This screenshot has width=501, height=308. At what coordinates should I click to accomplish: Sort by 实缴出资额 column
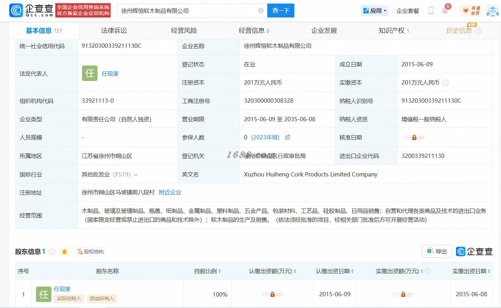(x=422, y=271)
